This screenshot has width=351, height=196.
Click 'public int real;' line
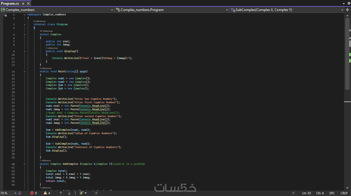click(58, 41)
